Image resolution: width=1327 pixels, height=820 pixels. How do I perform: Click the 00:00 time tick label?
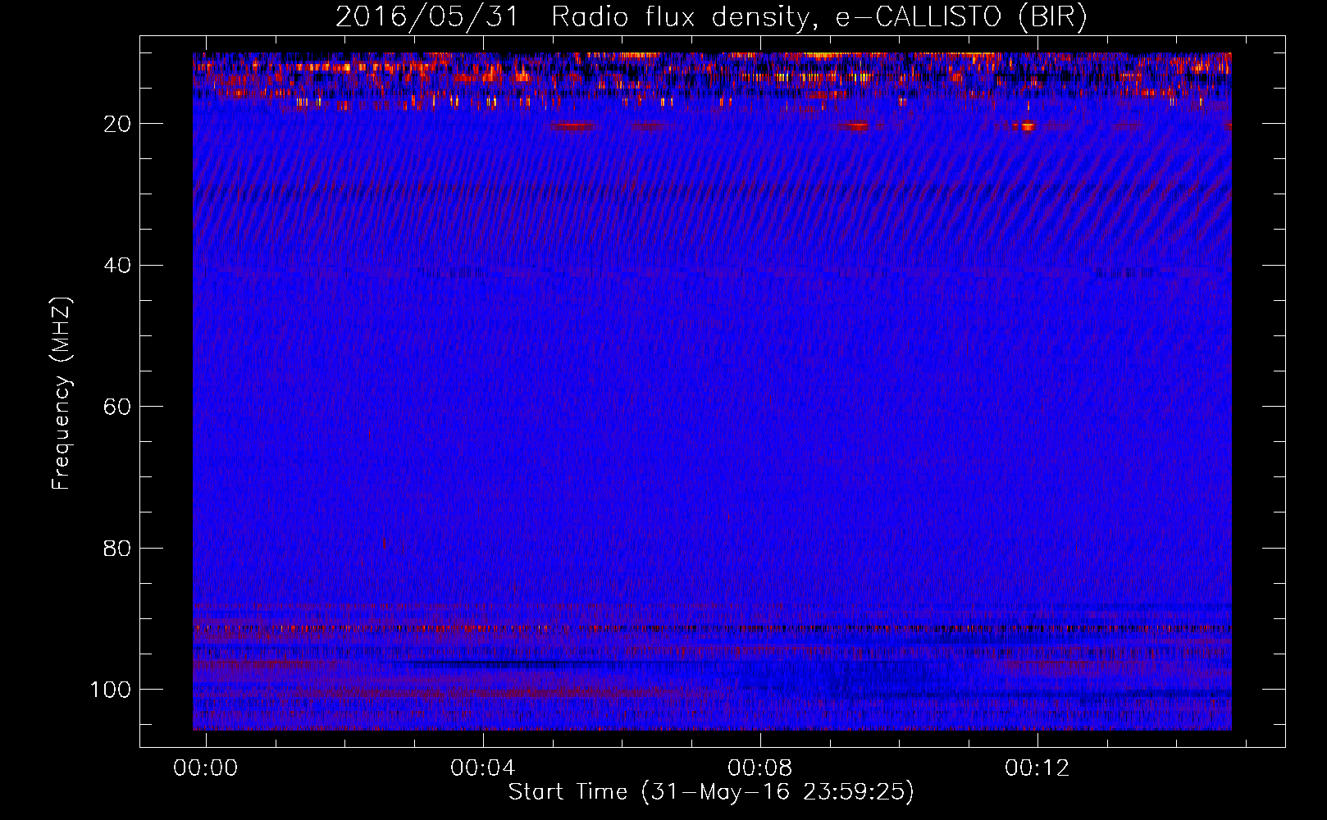(206, 768)
